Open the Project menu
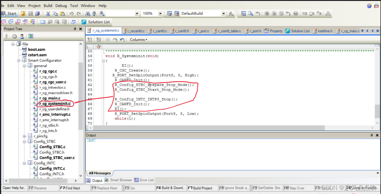Viewport: 381px width, 194px height. click(x=34, y=6)
